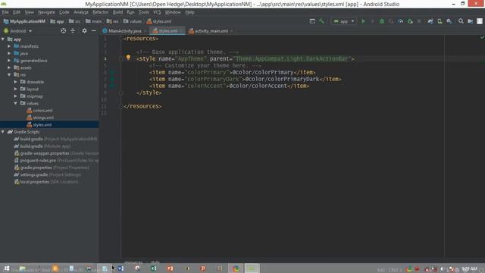The height and width of the screenshot is (273, 485).
Task: Open local.properties file
Action: click(x=35, y=182)
